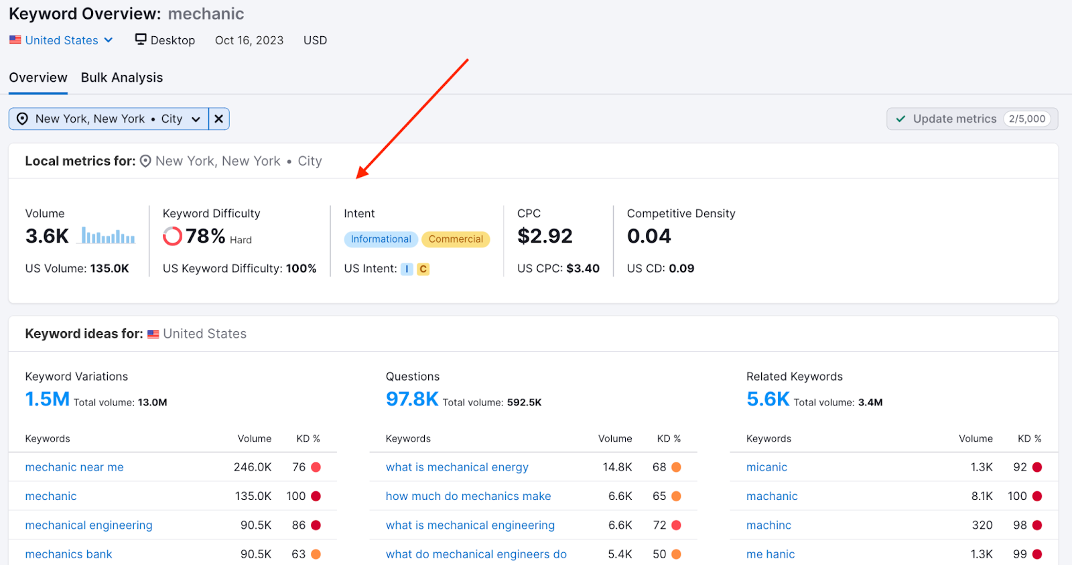This screenshot has height=565, width=1072.
Task: Click the Informational intent tag
Action: pos(381,239)
